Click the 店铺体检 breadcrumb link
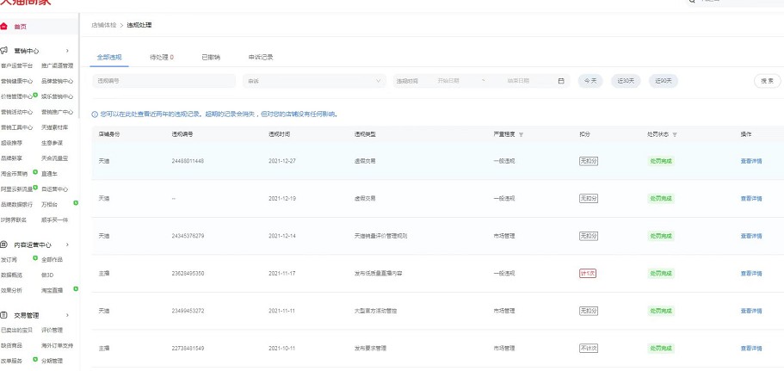The image size is (784, 371). 103,24
